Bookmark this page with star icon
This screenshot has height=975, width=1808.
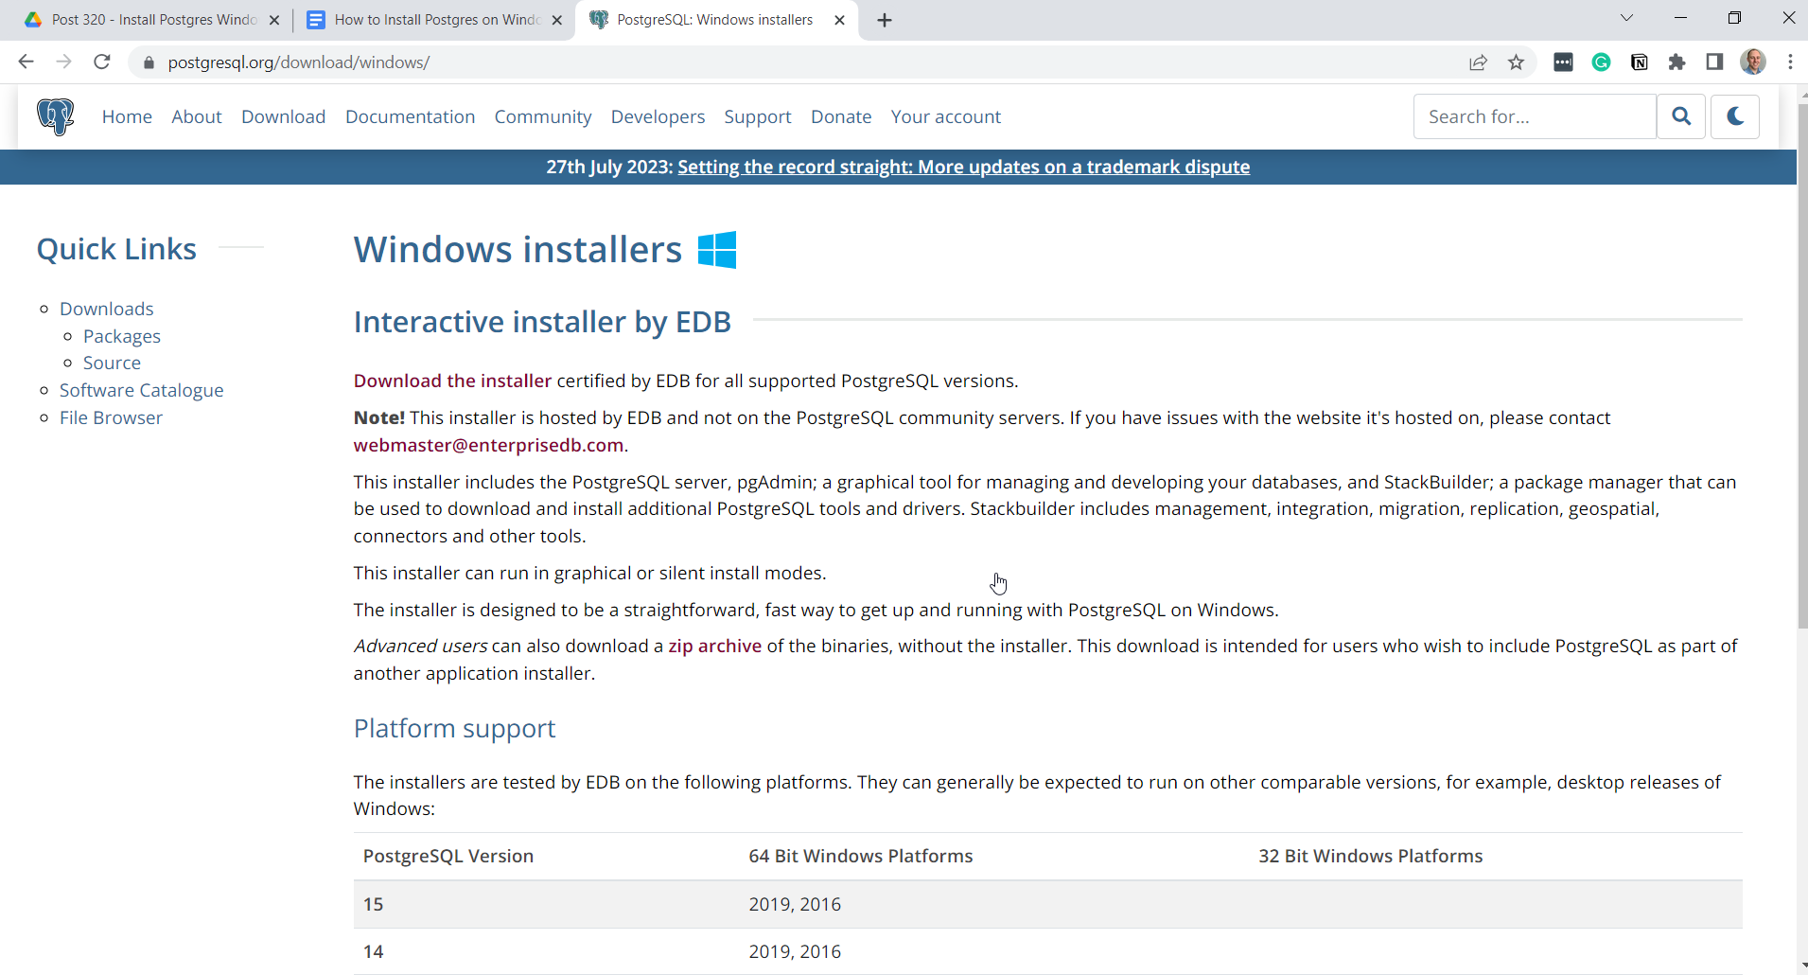pos(1516,62)
